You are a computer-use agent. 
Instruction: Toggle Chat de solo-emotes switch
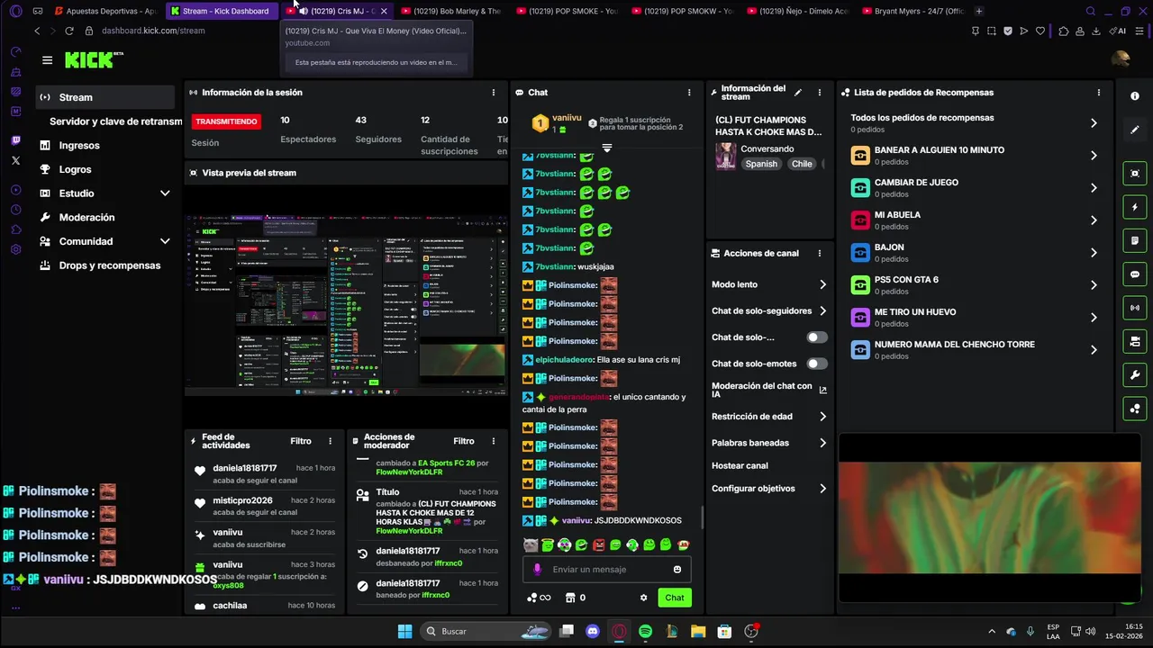[816, 364]
